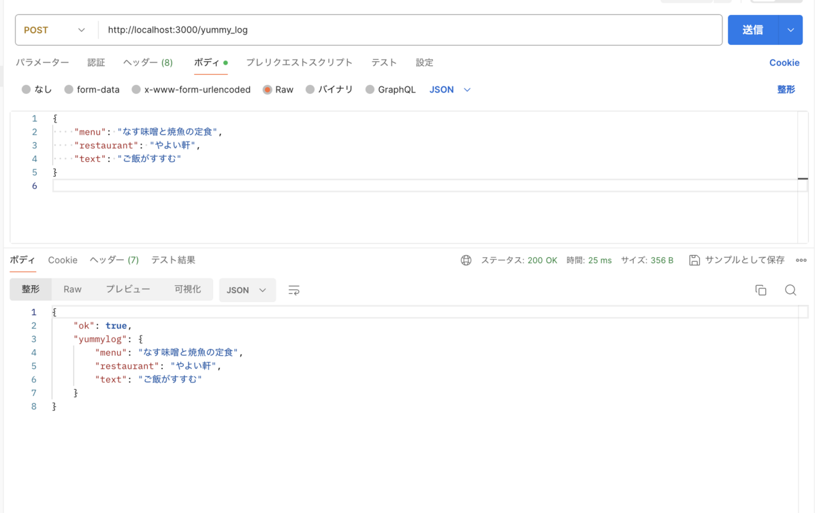This screenshot has height=513, width=817.
Task: Open the response ヘッダー (7) tab
Action: [x=114, y=260]
